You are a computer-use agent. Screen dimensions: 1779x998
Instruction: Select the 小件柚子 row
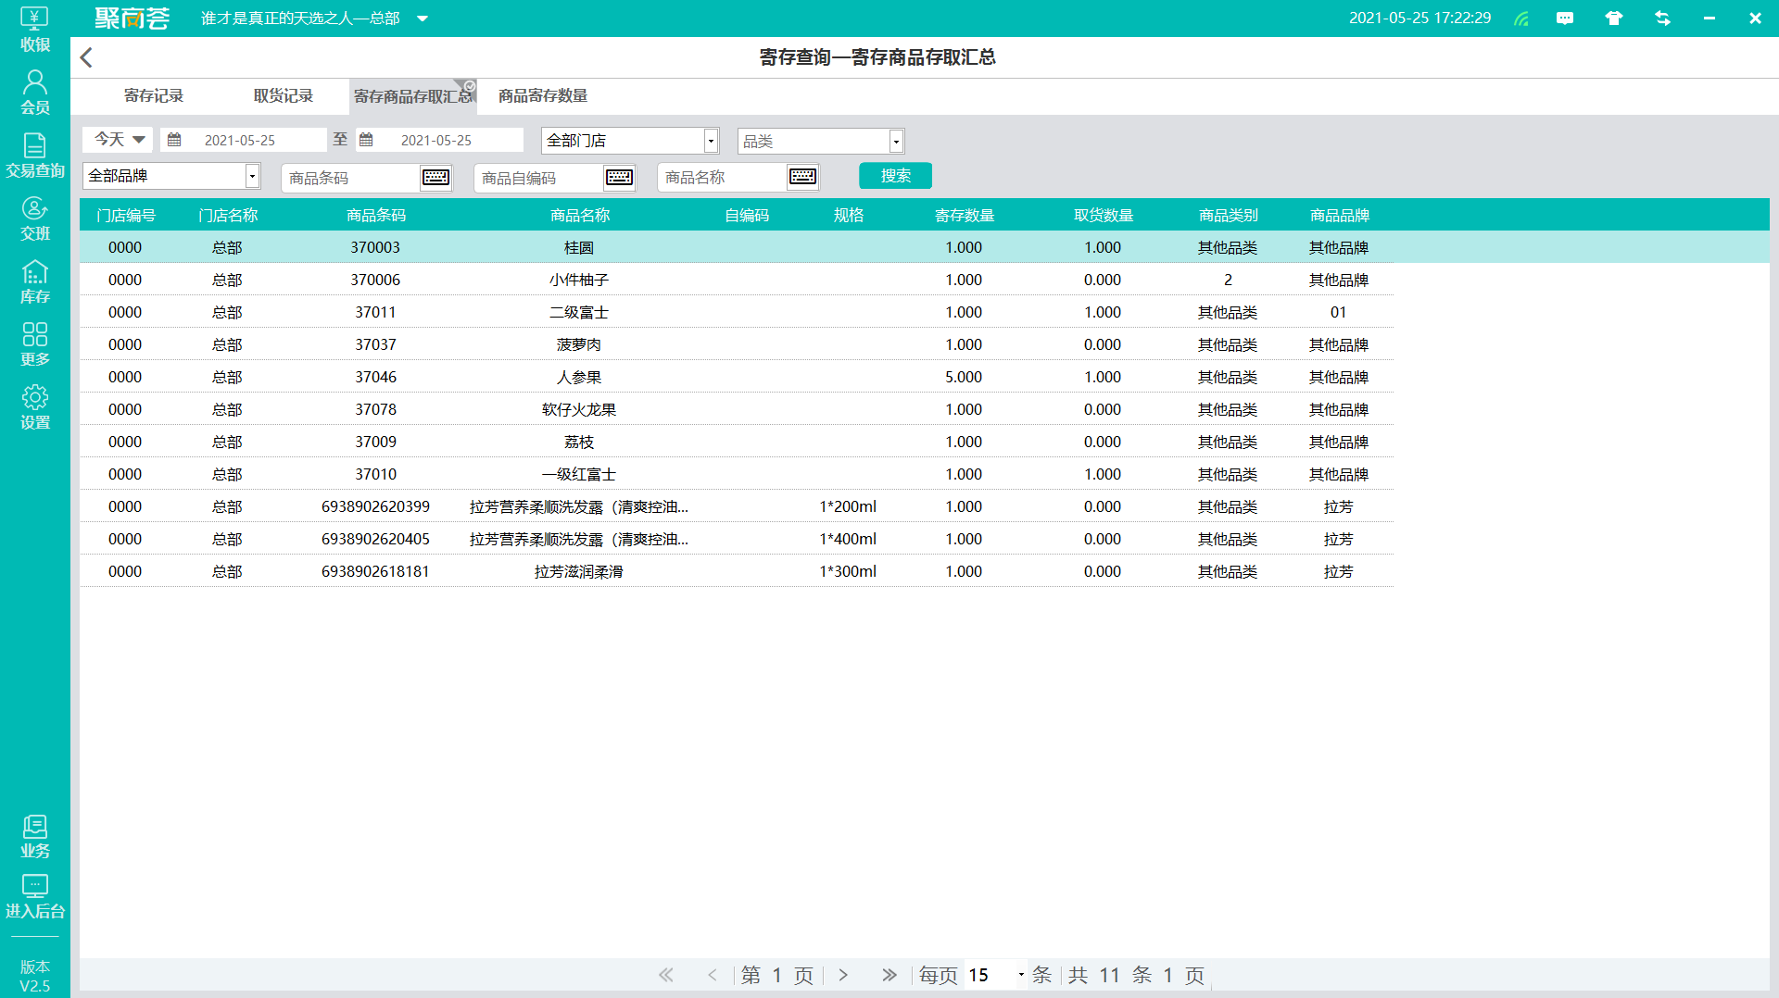click(737, 280)
